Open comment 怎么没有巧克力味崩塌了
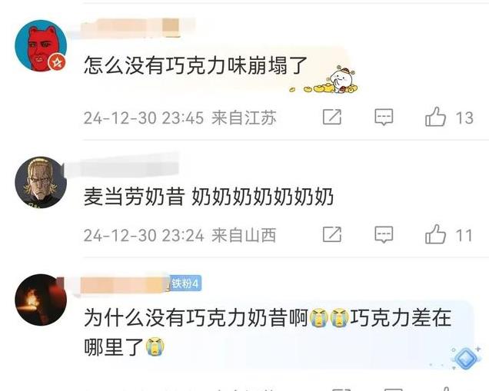489x391 pixels. [195, 65]
